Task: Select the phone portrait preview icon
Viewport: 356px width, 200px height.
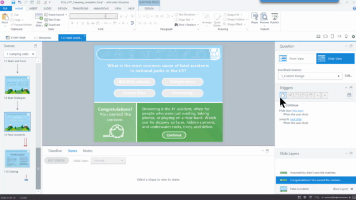Action: (x=346, y=36)
